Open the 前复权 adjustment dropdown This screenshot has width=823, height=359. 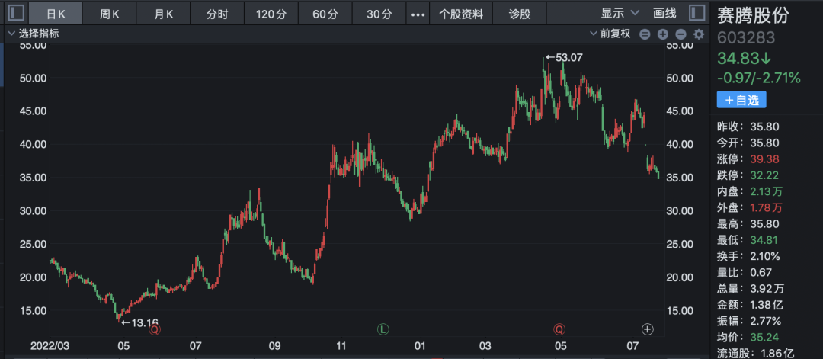coord(610,34)
